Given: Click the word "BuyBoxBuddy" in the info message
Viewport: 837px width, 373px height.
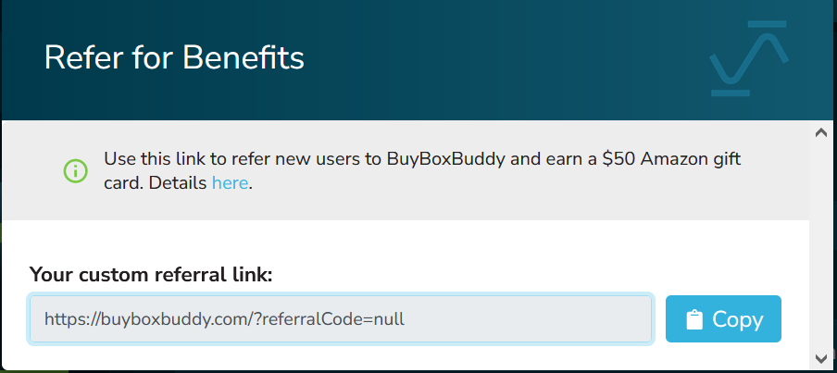Looking at the screenshot, I should tap(444, 159).
